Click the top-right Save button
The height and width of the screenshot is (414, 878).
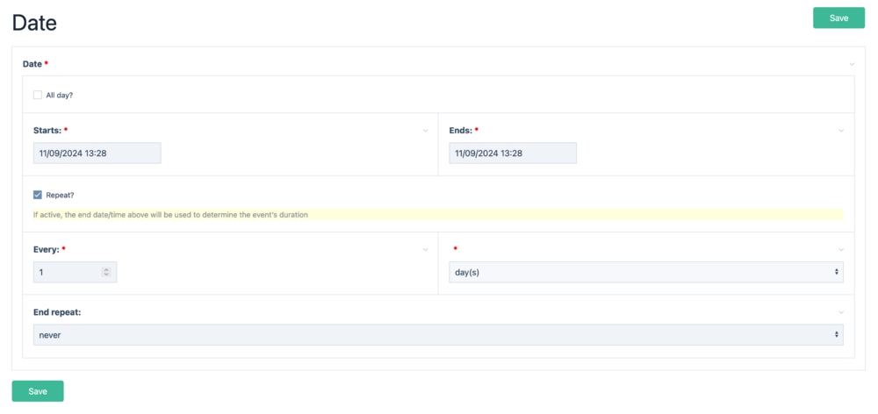point(838,18)
